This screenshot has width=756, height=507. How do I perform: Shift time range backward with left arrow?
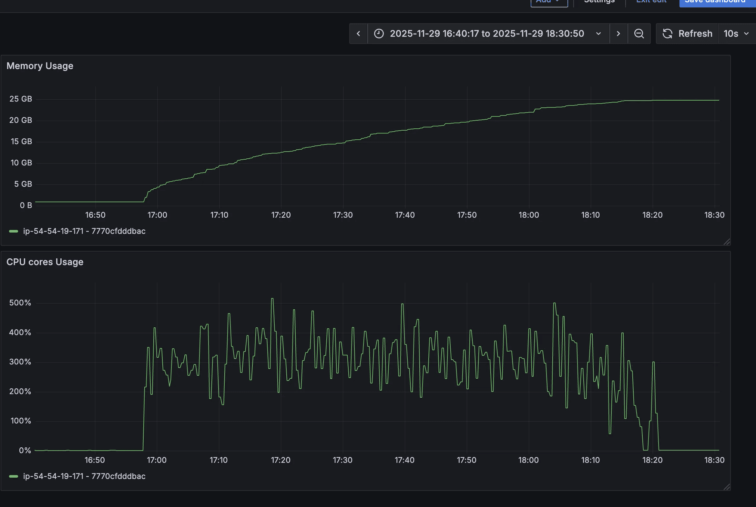tap(358, 34)
